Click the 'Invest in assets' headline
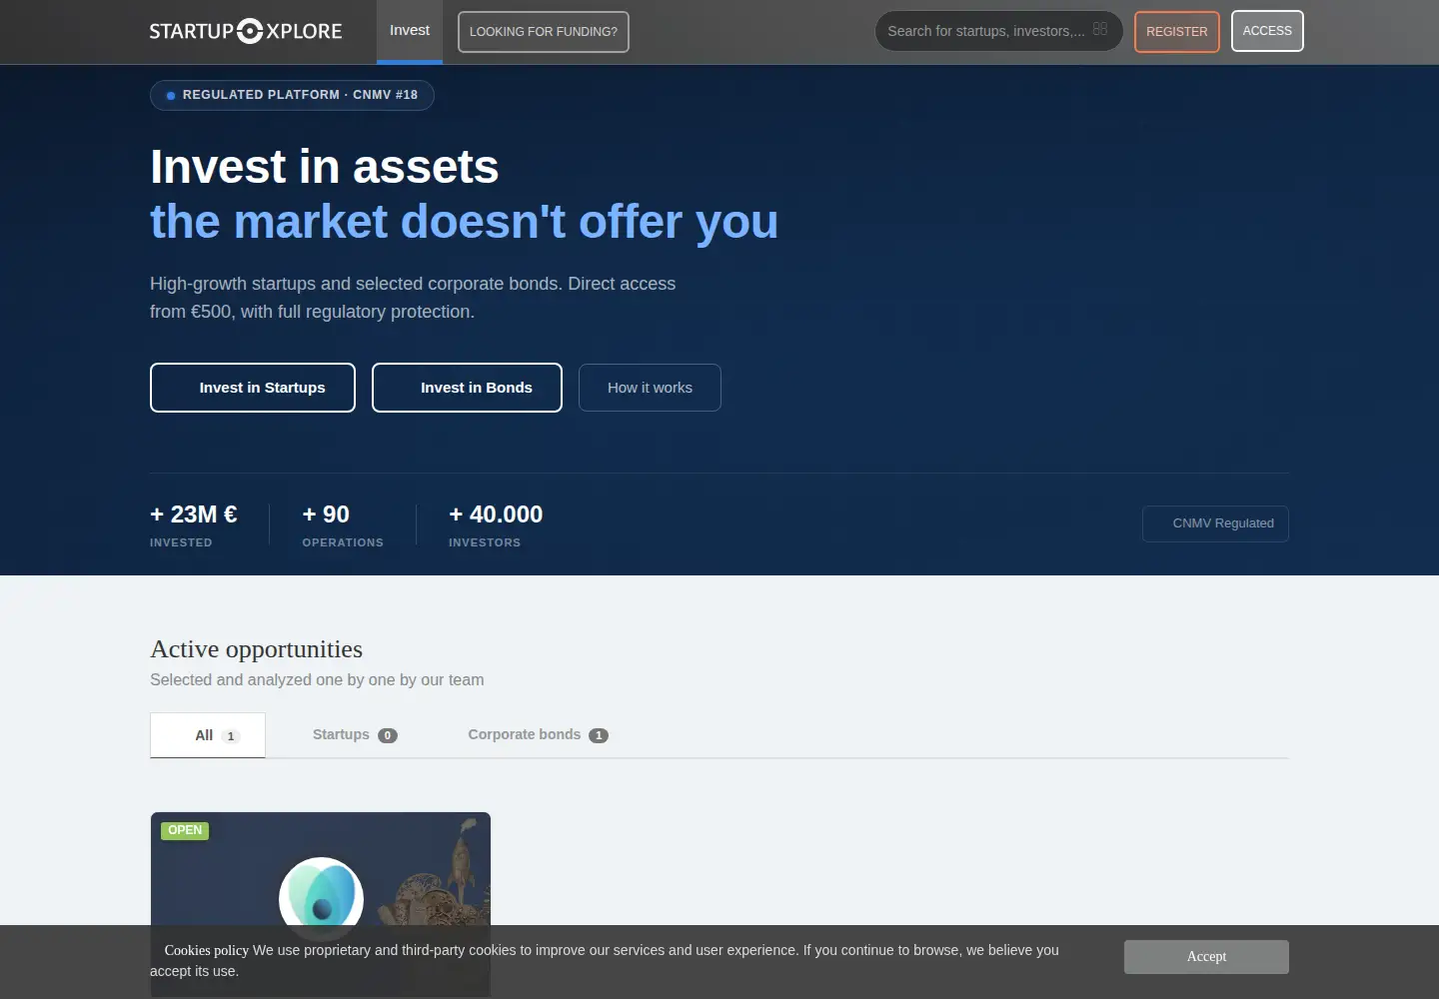Viewport: 1439px width, 999px height. tap(325, 166)
